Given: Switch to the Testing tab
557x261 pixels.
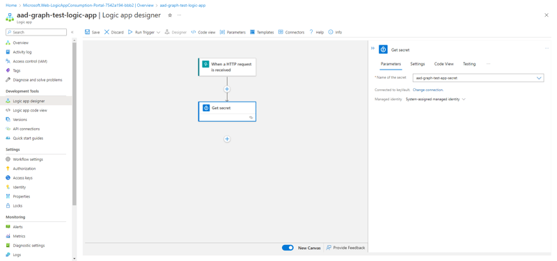Looking at the screenshot, I should point(469,64).
